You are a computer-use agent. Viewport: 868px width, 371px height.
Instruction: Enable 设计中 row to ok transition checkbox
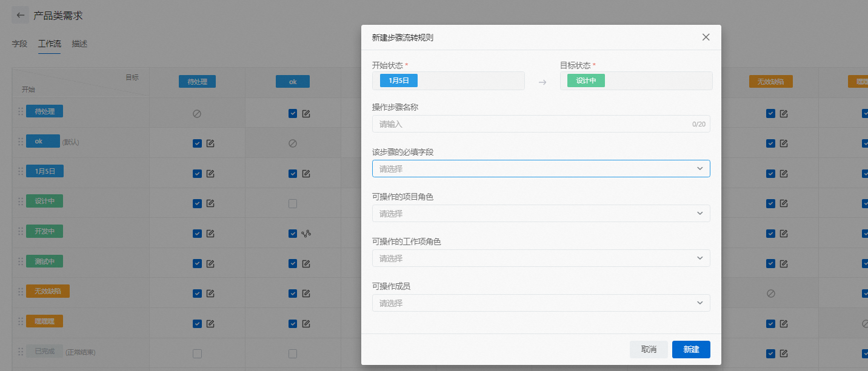(293, 204)
